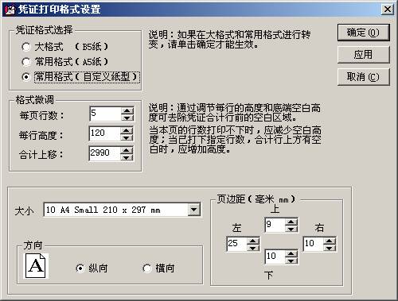
Task: Decrease left margin 左 value
Action: tap(253, 248)
